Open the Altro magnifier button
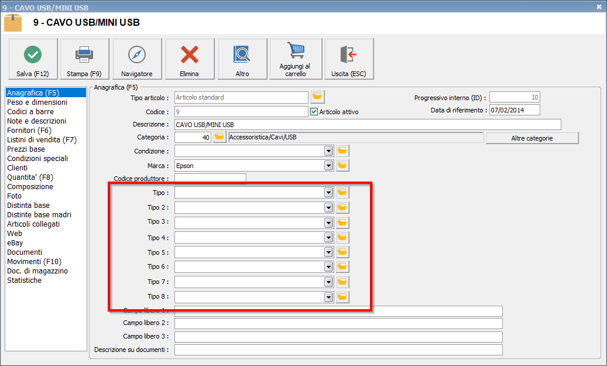 click(242, 59)
